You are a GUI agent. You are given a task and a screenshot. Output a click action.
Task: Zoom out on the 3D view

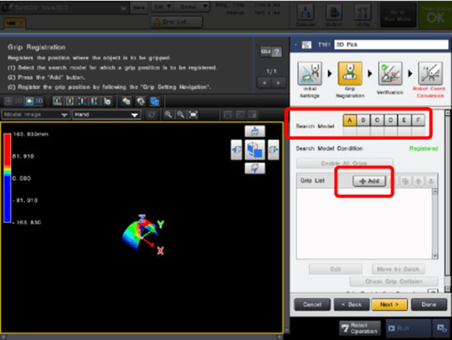[x=180, y=115]
